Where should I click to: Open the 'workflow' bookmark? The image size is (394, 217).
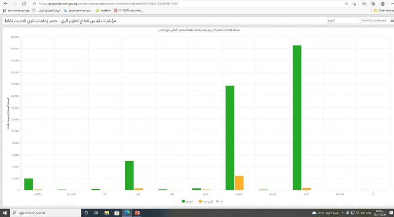click(103, 10)
